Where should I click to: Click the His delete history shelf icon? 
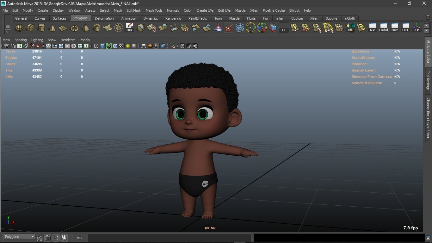tap(129, 28)
